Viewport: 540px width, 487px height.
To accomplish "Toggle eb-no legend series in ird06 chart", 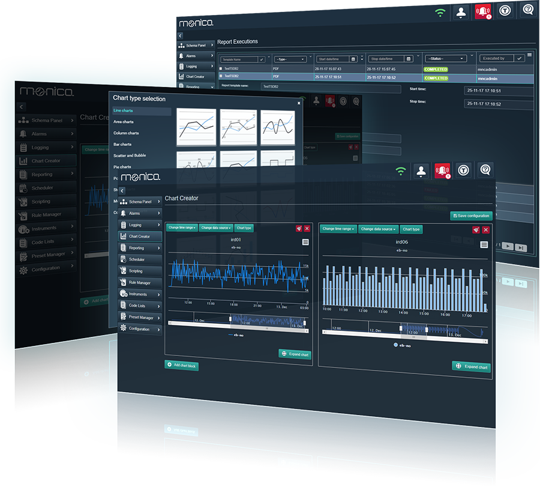I will [402, 345].
